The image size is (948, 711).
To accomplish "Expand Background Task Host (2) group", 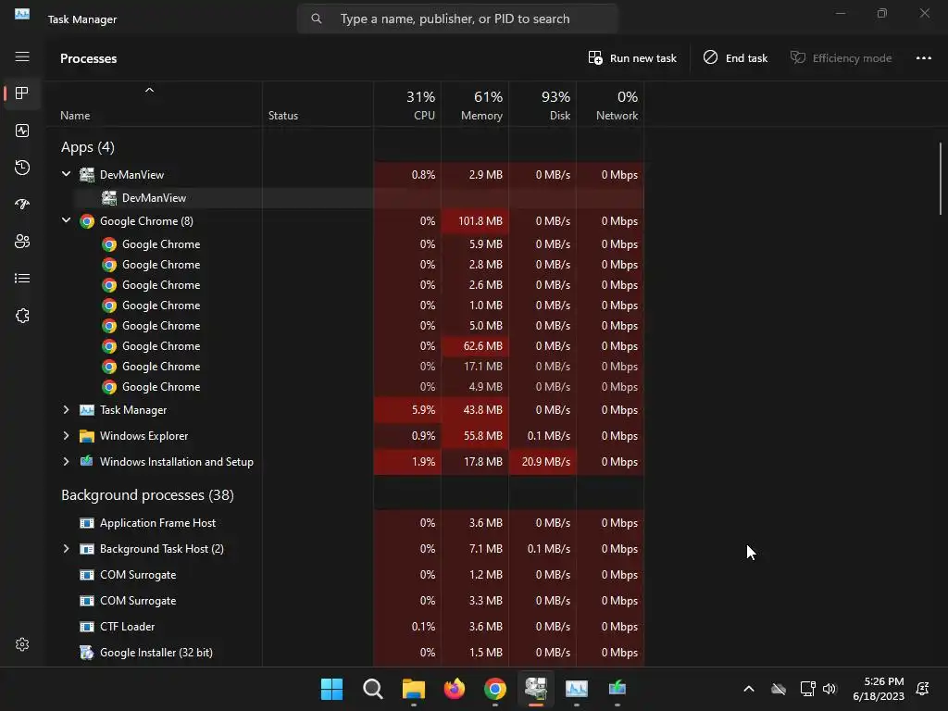I will 66,548.
